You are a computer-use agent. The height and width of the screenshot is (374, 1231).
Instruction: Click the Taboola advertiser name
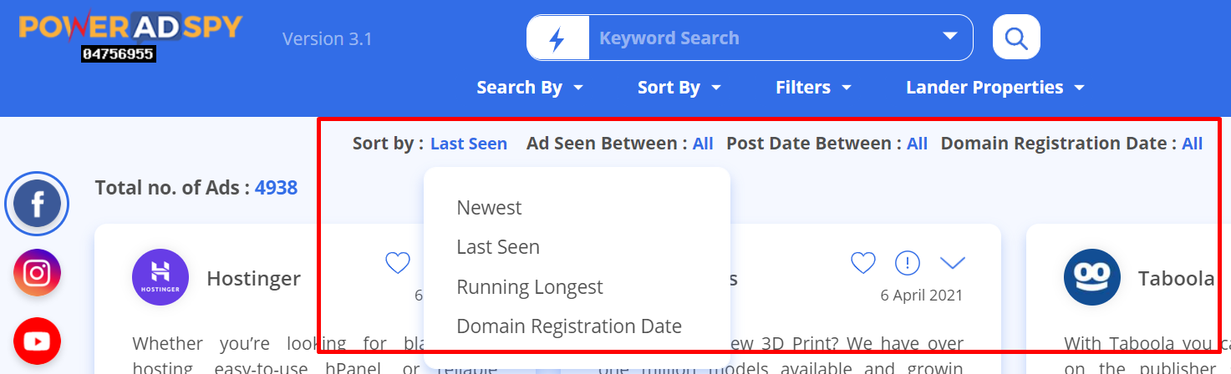click(x=1177, y=279)
